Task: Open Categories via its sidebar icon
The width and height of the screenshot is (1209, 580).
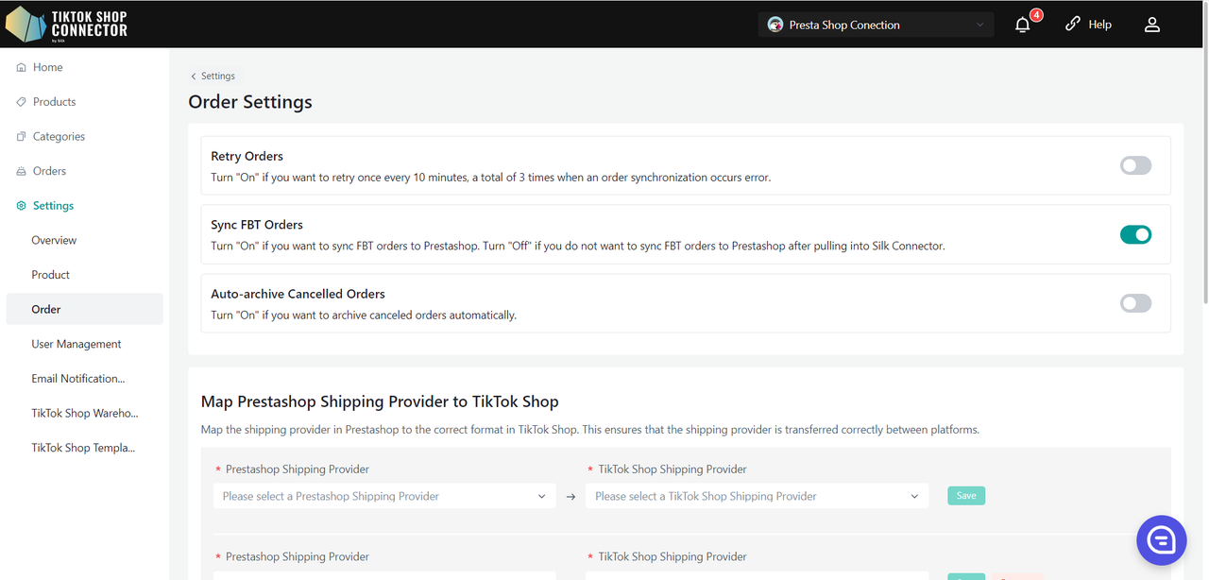Action: pyautogui.click(x=21, y=137)
